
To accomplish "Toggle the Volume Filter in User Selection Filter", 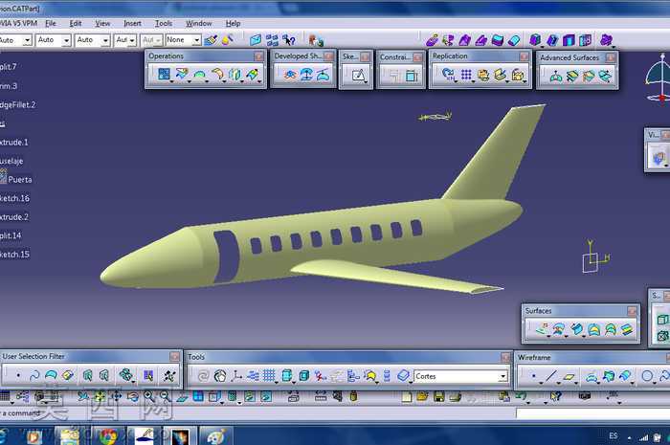I will tap(68, 375).
